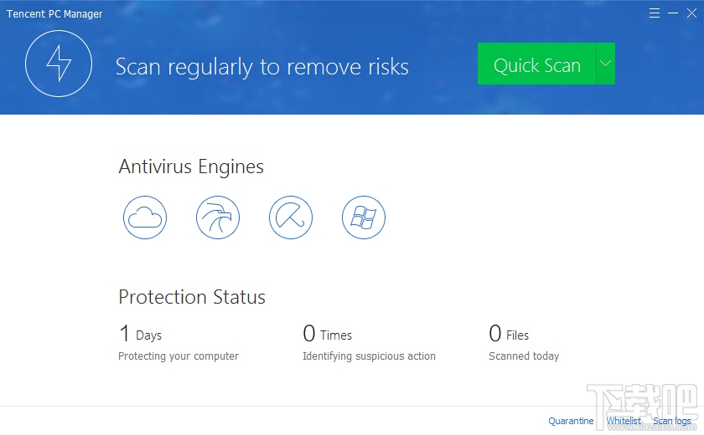Open the Whitelist link

click(x=624, y=421)
